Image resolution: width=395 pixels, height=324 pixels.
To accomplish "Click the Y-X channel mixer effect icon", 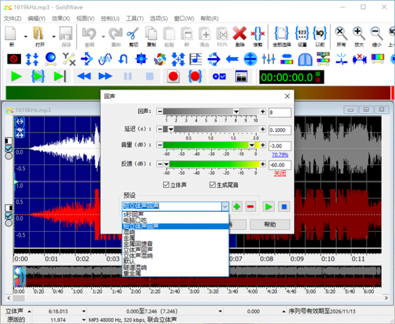I will click(x=69, y=59).
